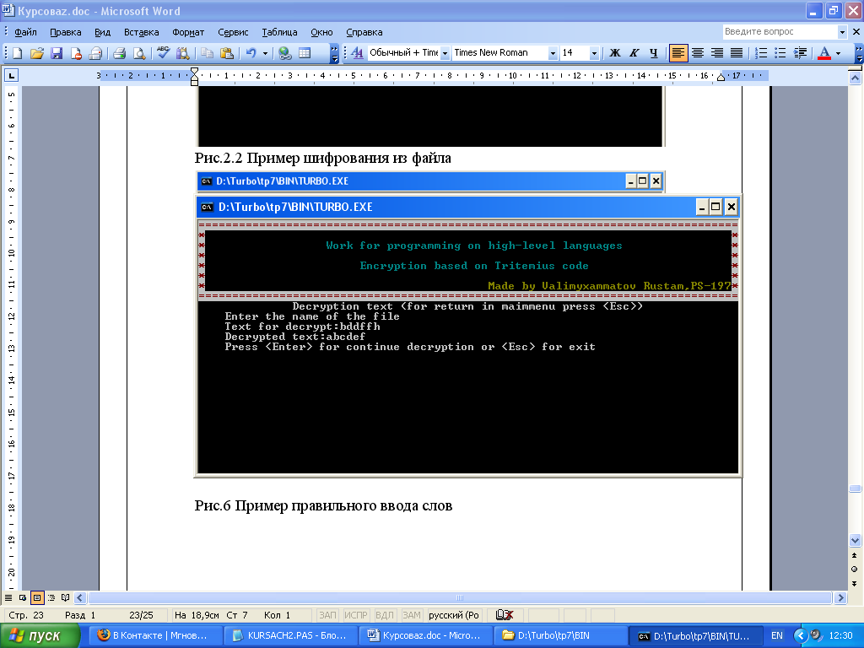The height and width of the screenshot is (648, 864).
Task: Expand formatting toolbar options chevron
Action: point(859,53)
